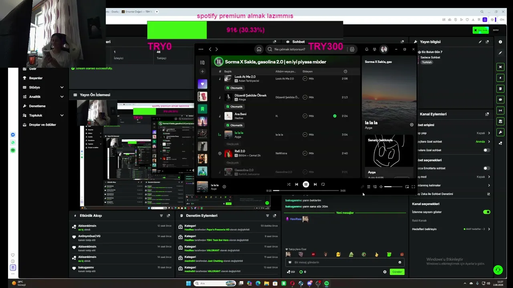
Task: Add 'la la la' to Liked Songs in player bar
Action: (x=224, y=186)
